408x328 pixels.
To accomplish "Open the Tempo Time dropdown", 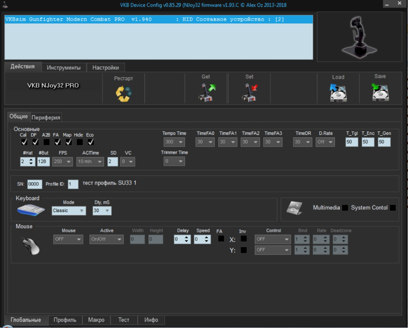I will coord(174,142).
